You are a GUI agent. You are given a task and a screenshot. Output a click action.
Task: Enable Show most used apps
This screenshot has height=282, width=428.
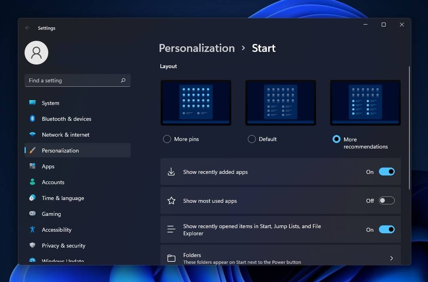pyautogui.click(x=386, y=200)
